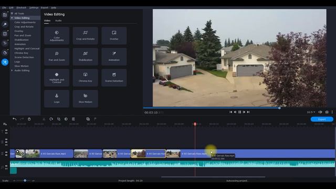
Task: Open the Slow Motion tool tile
Action: (85, 99)
